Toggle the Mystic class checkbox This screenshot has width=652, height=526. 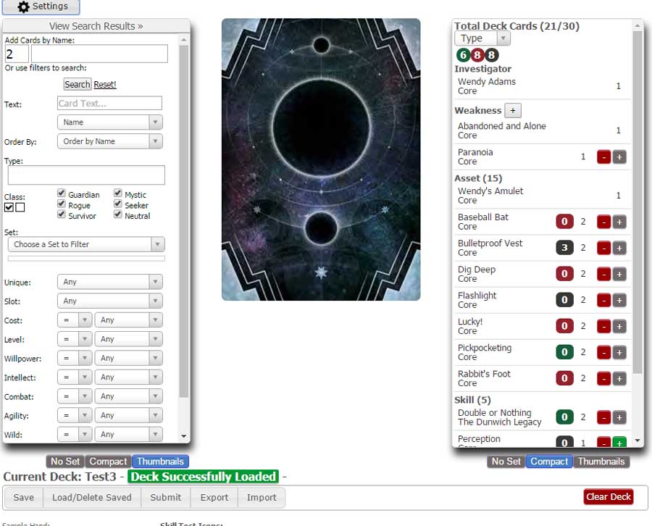(118, 193)
